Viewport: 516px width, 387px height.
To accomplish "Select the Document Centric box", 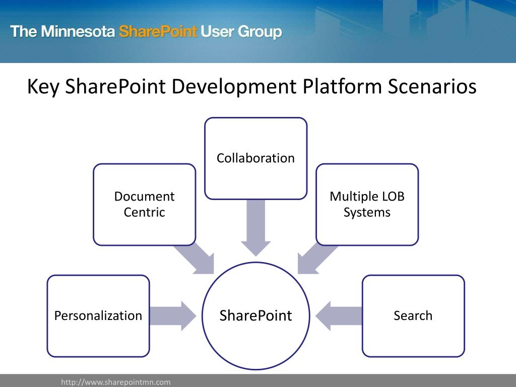I will tap(145, 205).
